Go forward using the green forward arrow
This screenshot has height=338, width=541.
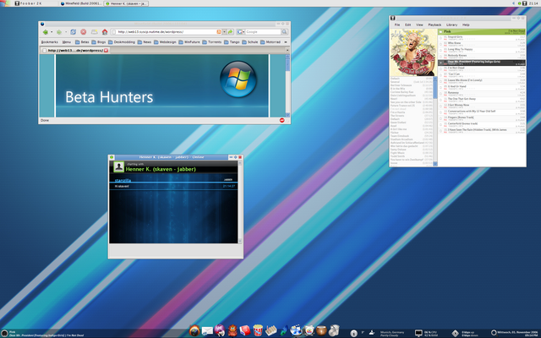point(59,32)
